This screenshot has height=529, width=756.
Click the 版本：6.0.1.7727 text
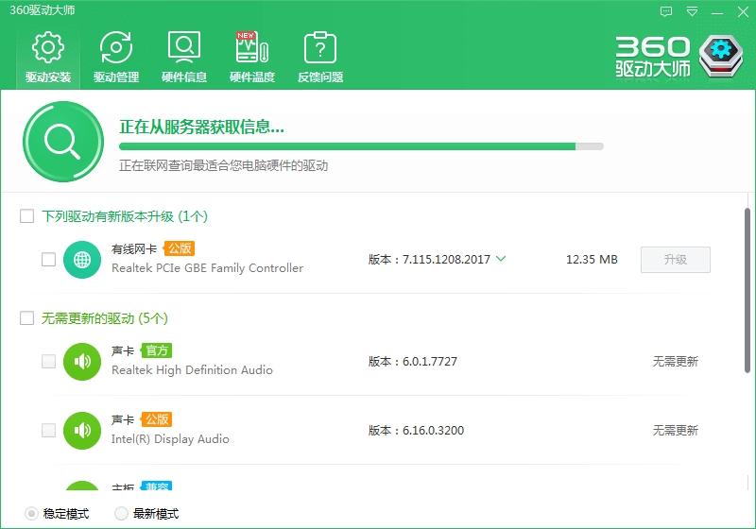[x=413, y=362]
